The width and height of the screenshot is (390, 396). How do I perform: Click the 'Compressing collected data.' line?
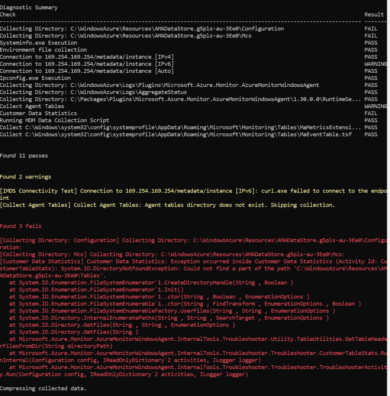(43, 389)
